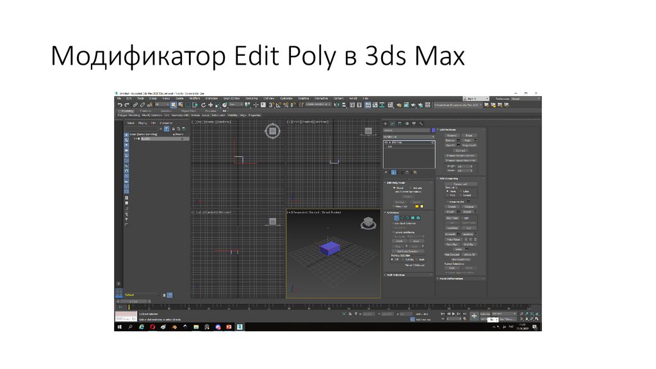The image size is (656, 369).
Task: Enable Show Cage in Edit Poly Mode
Action: (x=394, y=206)
